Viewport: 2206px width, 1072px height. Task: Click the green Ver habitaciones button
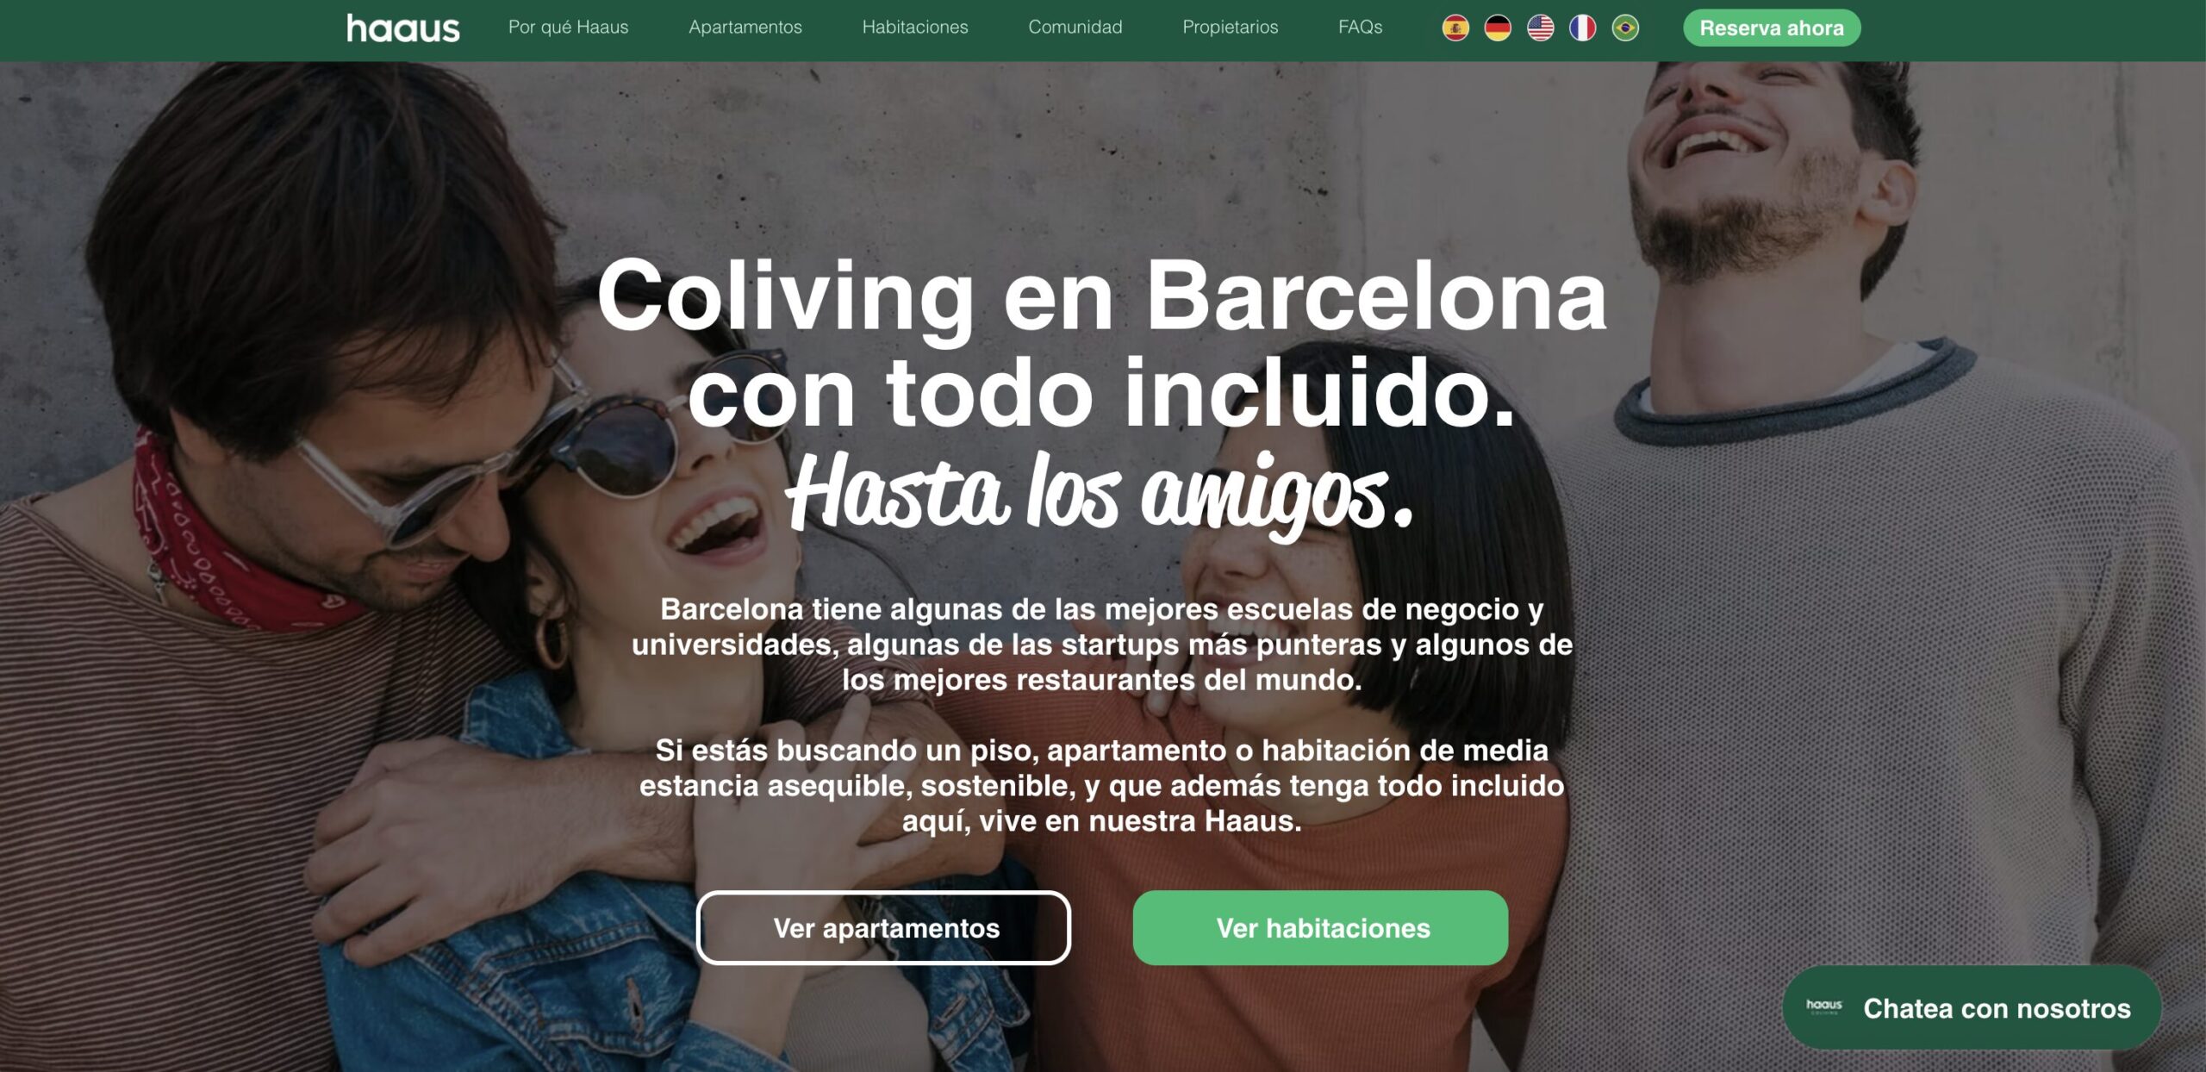pos(1320,928)
